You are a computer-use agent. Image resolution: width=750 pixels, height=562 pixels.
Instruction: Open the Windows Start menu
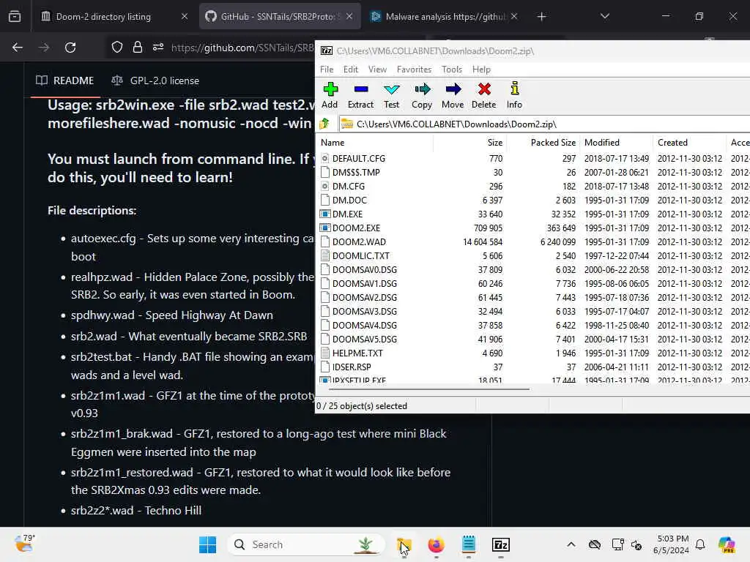[x=207, y=544]
